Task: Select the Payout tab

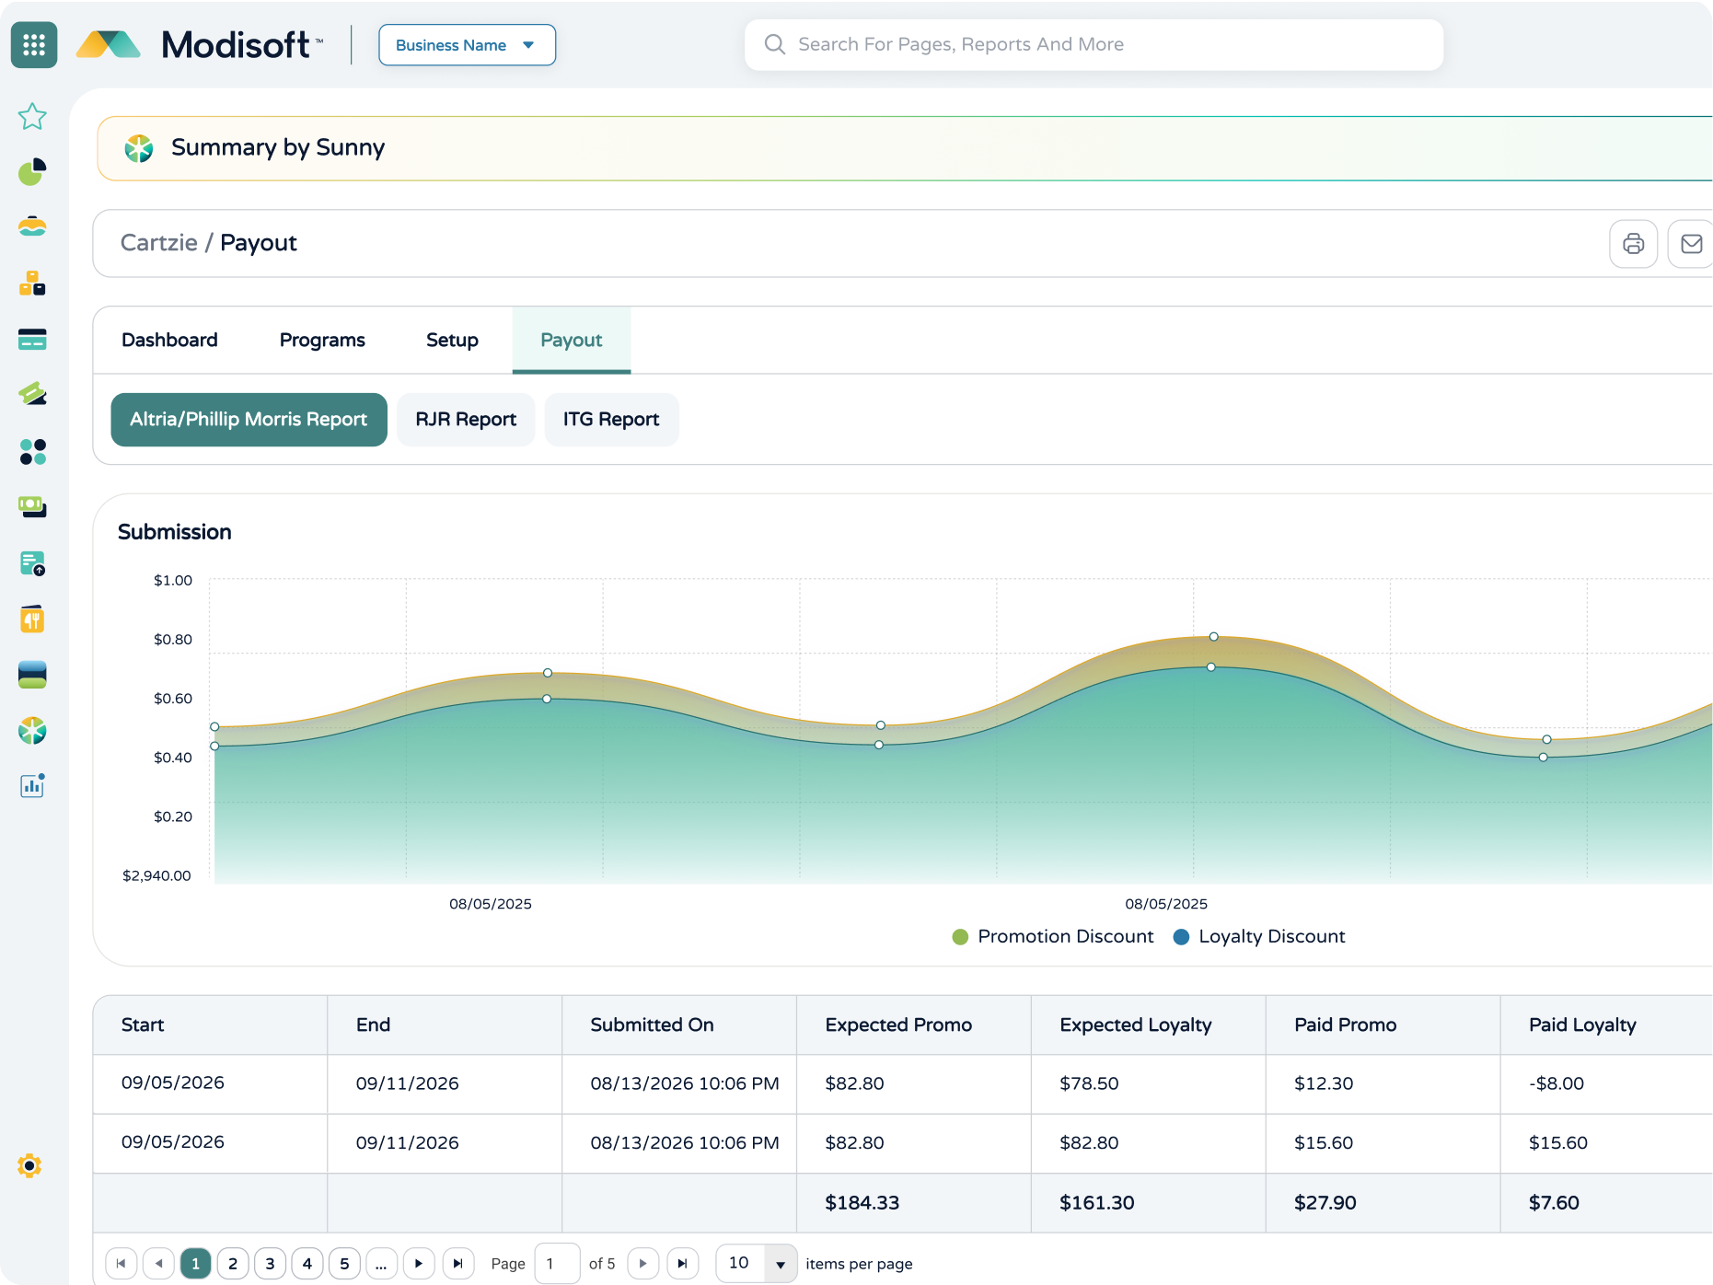Action: coord(571,340)
